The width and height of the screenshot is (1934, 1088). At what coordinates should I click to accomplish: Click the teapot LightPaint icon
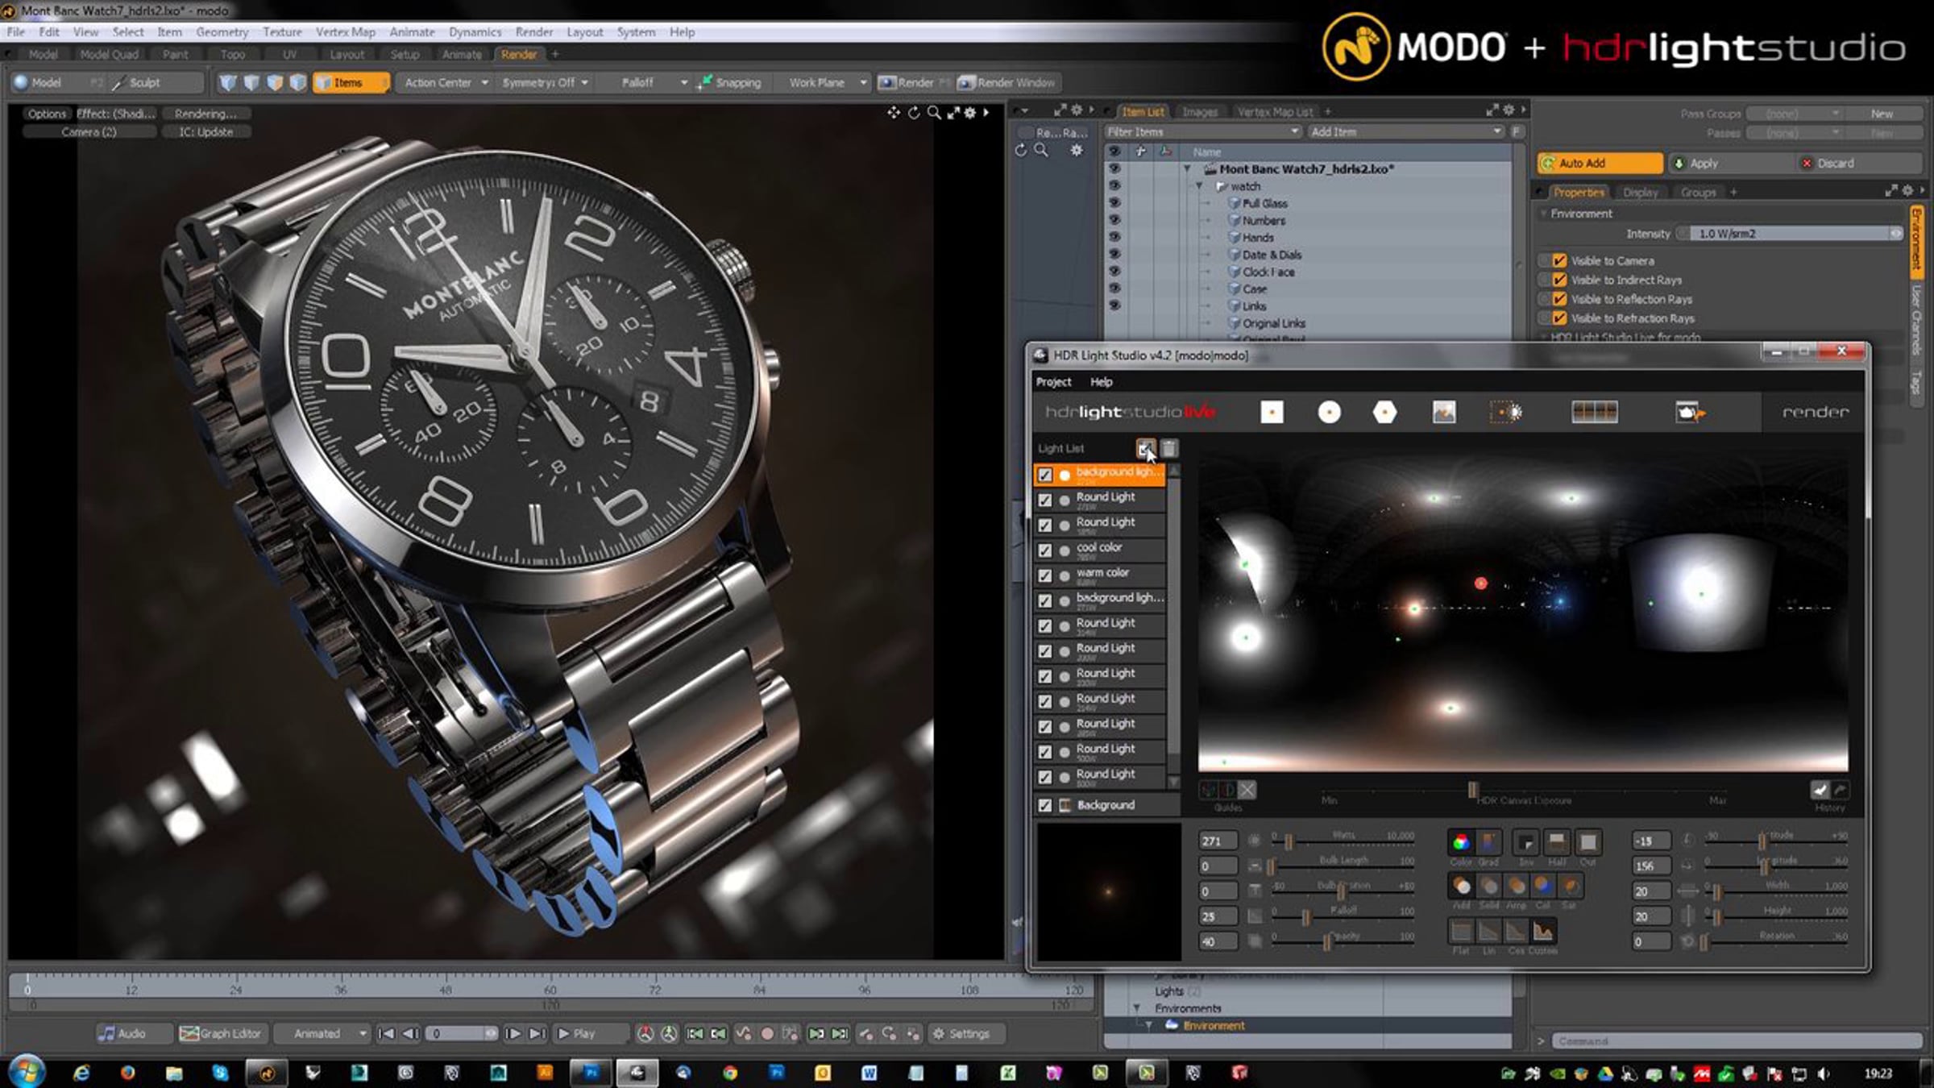[1690, 413]
